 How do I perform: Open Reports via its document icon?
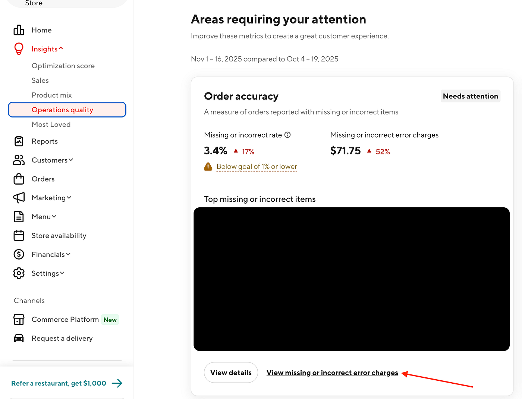[19, 141]
